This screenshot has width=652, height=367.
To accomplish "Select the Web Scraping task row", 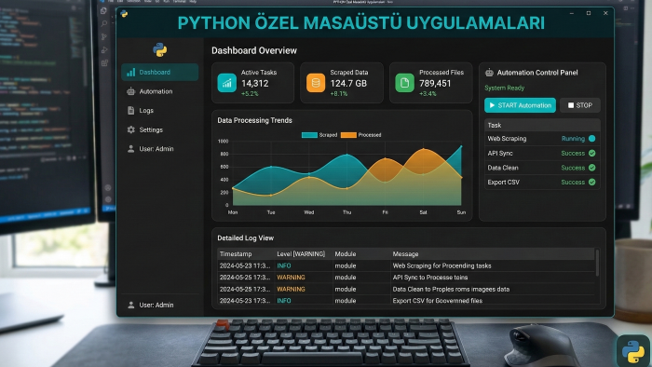I will [542, 139].
